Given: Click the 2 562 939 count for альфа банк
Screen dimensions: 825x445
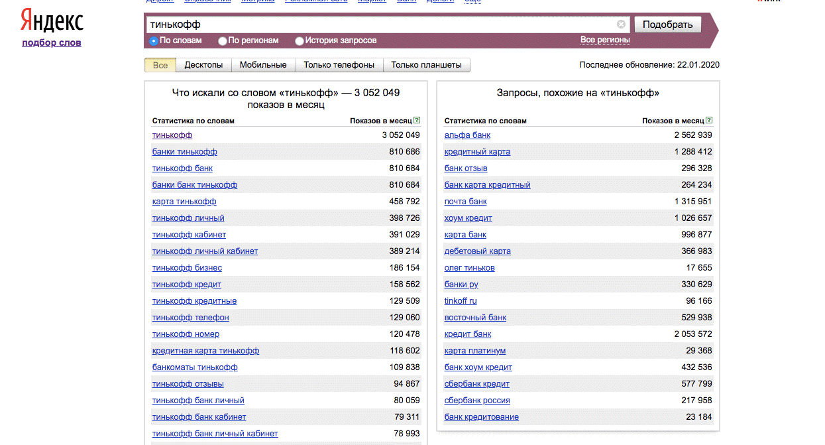Looking at the screenshot, I should 693,135.
